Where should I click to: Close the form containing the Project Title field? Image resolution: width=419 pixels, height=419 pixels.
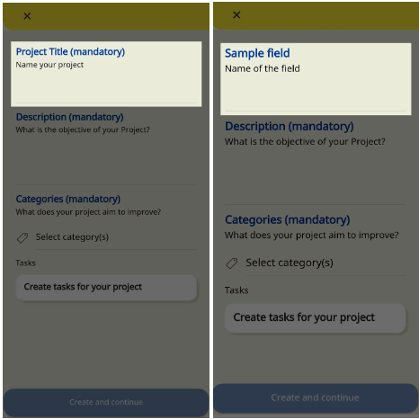(x=27, y=16)
